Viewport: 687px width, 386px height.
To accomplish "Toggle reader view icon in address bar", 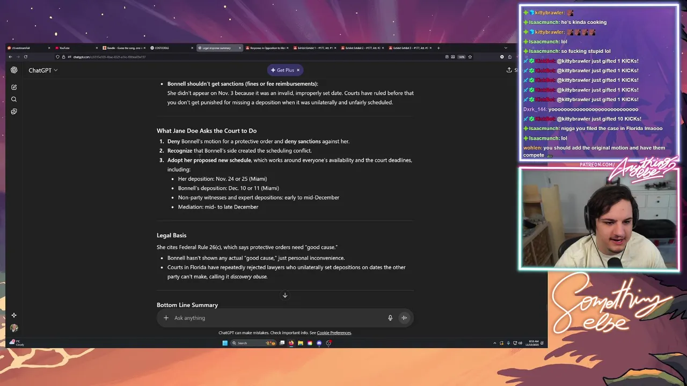I will point(447,57).
